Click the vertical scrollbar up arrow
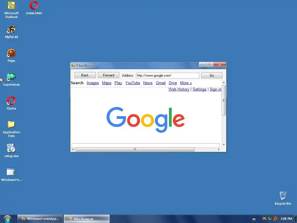 pyautogui.click(x=224, y=83)
